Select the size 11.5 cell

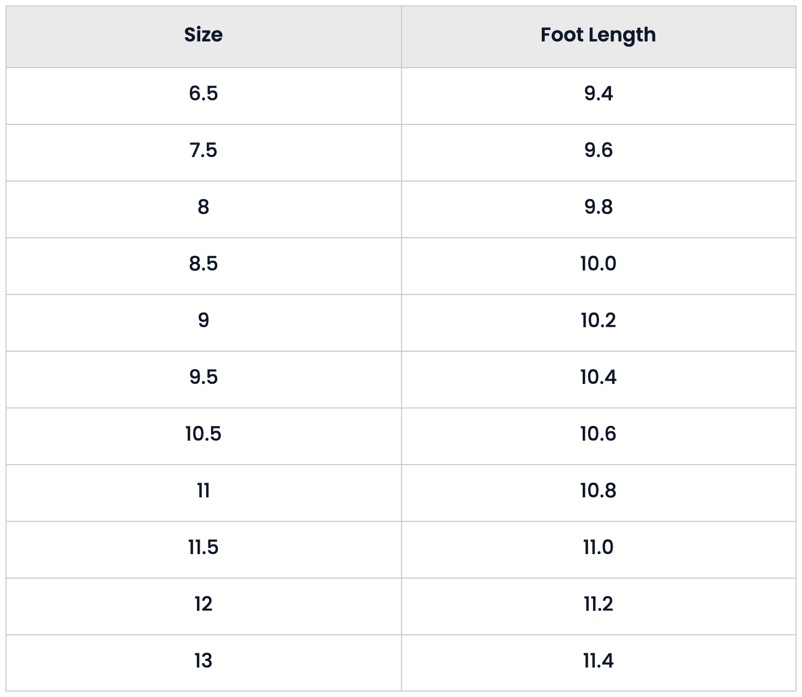(x=204, y=550)
